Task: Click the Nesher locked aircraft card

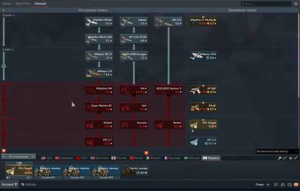Action: (x=168, y=124)
